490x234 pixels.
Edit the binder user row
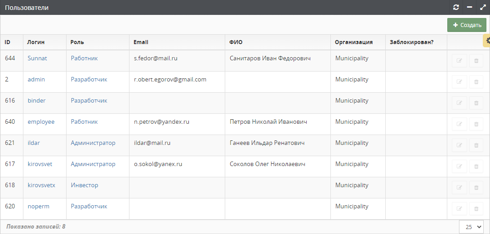pos(459,103)
